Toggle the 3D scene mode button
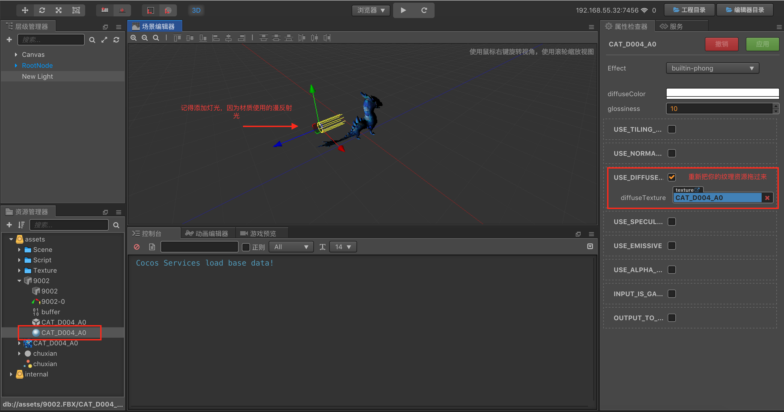This screenshot has height=412, width=784. (196, 10)
